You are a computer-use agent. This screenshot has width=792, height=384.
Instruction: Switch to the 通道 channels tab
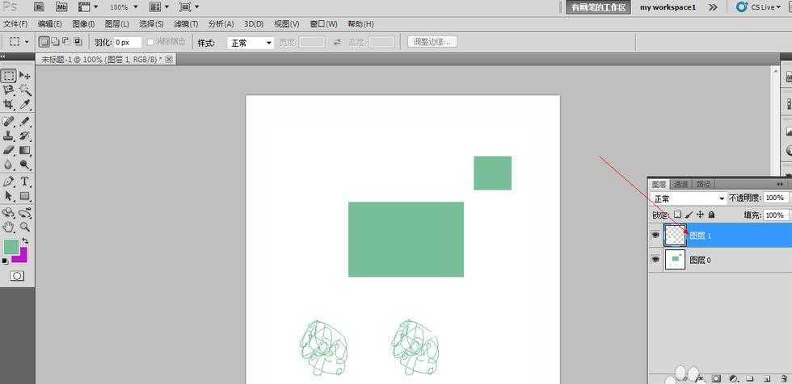click(680, 184)
